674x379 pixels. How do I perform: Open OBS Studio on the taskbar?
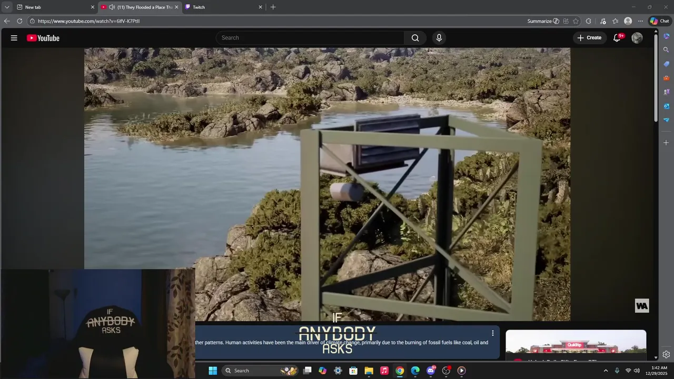(446, 371)
